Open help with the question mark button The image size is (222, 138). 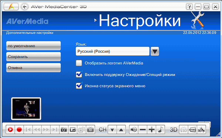pyautogui.click(x=189, y=7)
